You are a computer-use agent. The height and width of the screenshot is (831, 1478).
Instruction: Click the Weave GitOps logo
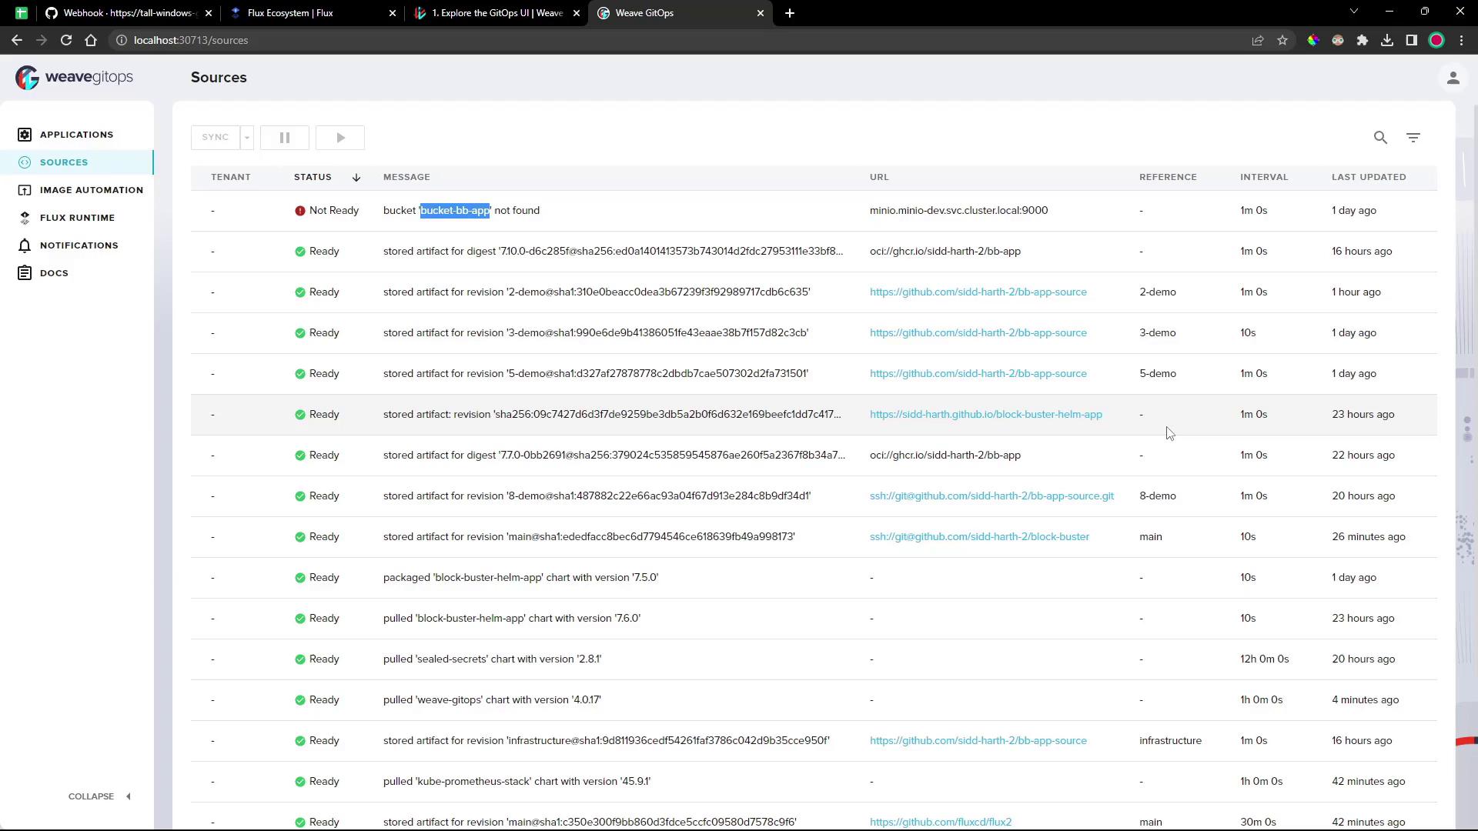74,77
